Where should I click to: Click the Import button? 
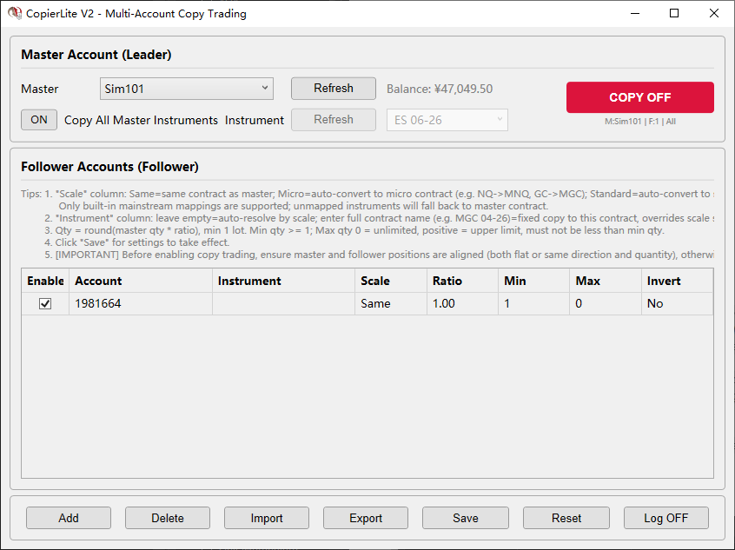(x=267, y=518)
